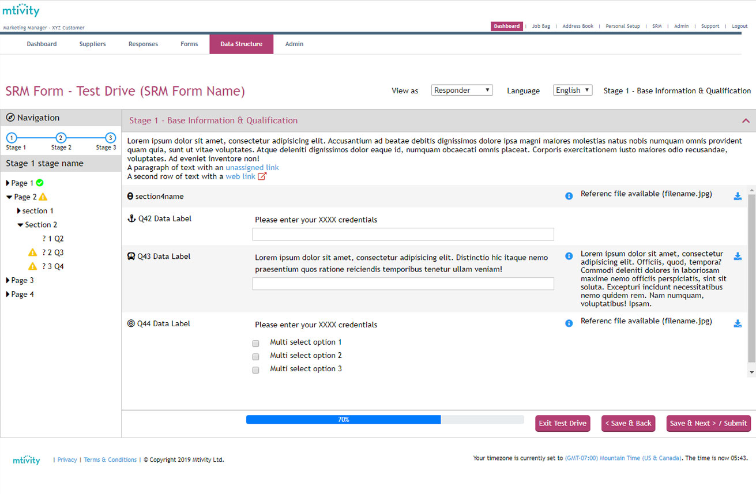Open the unassigned link

(x=252, y=167)
